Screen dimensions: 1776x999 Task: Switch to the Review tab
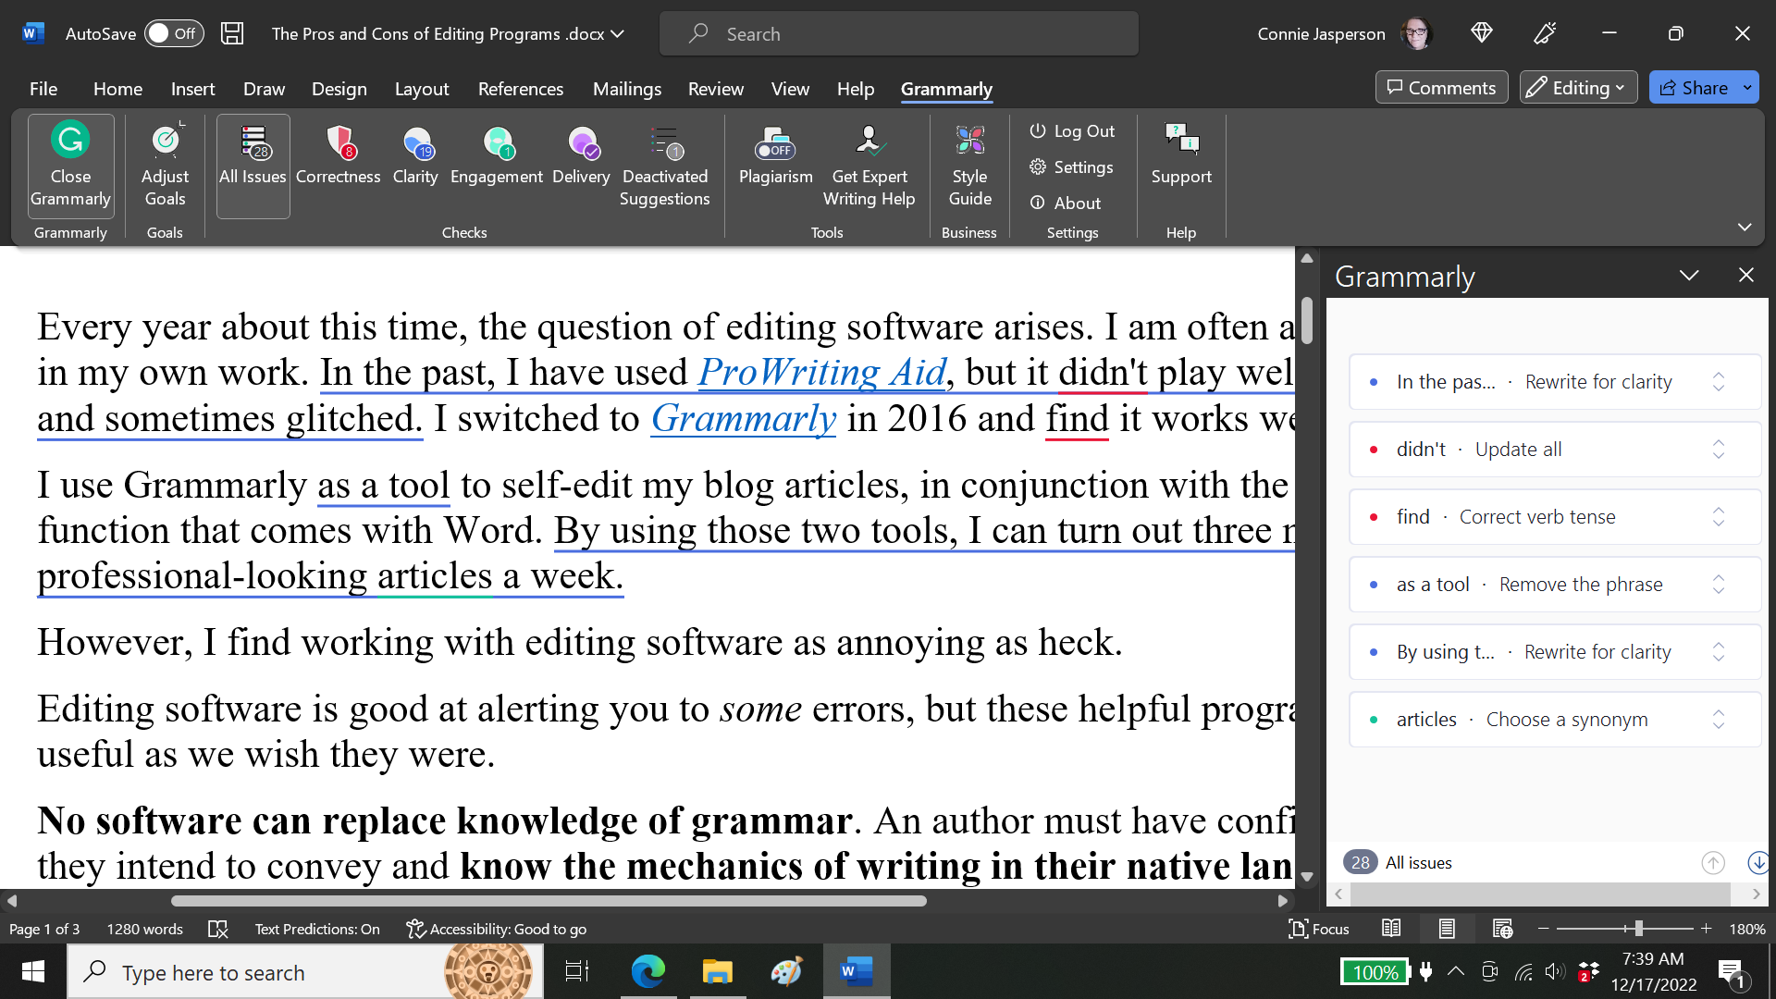point(716,89)
